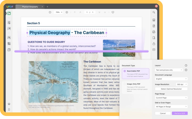Open the comment presentation icon in toolbar
192x119 pixels.
point(113,12)
